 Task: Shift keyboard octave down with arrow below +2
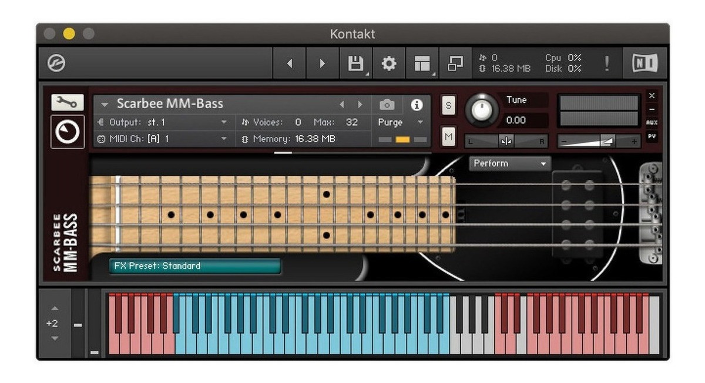(55, 338)
